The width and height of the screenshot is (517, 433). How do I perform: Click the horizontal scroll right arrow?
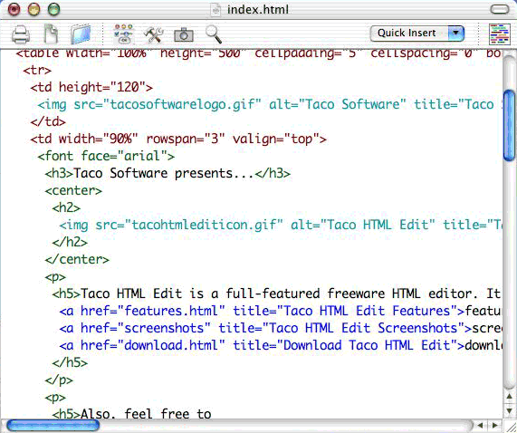(495, 426)
